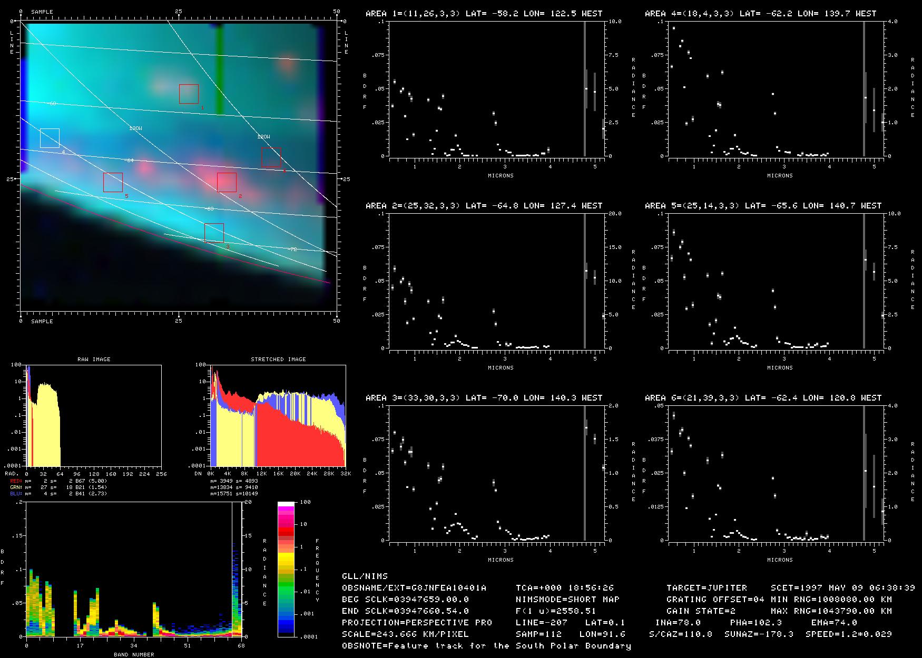This screenshot has width=922, height=658.
Task: Click the OBSNOTE feature track text
Action: [x=486, y=646]
